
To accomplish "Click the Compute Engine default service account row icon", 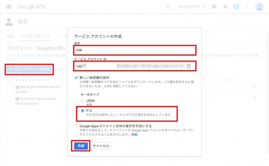I will click(17, 99).
